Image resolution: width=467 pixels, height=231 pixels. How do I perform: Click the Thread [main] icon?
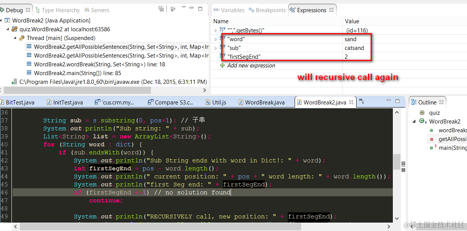22,38
